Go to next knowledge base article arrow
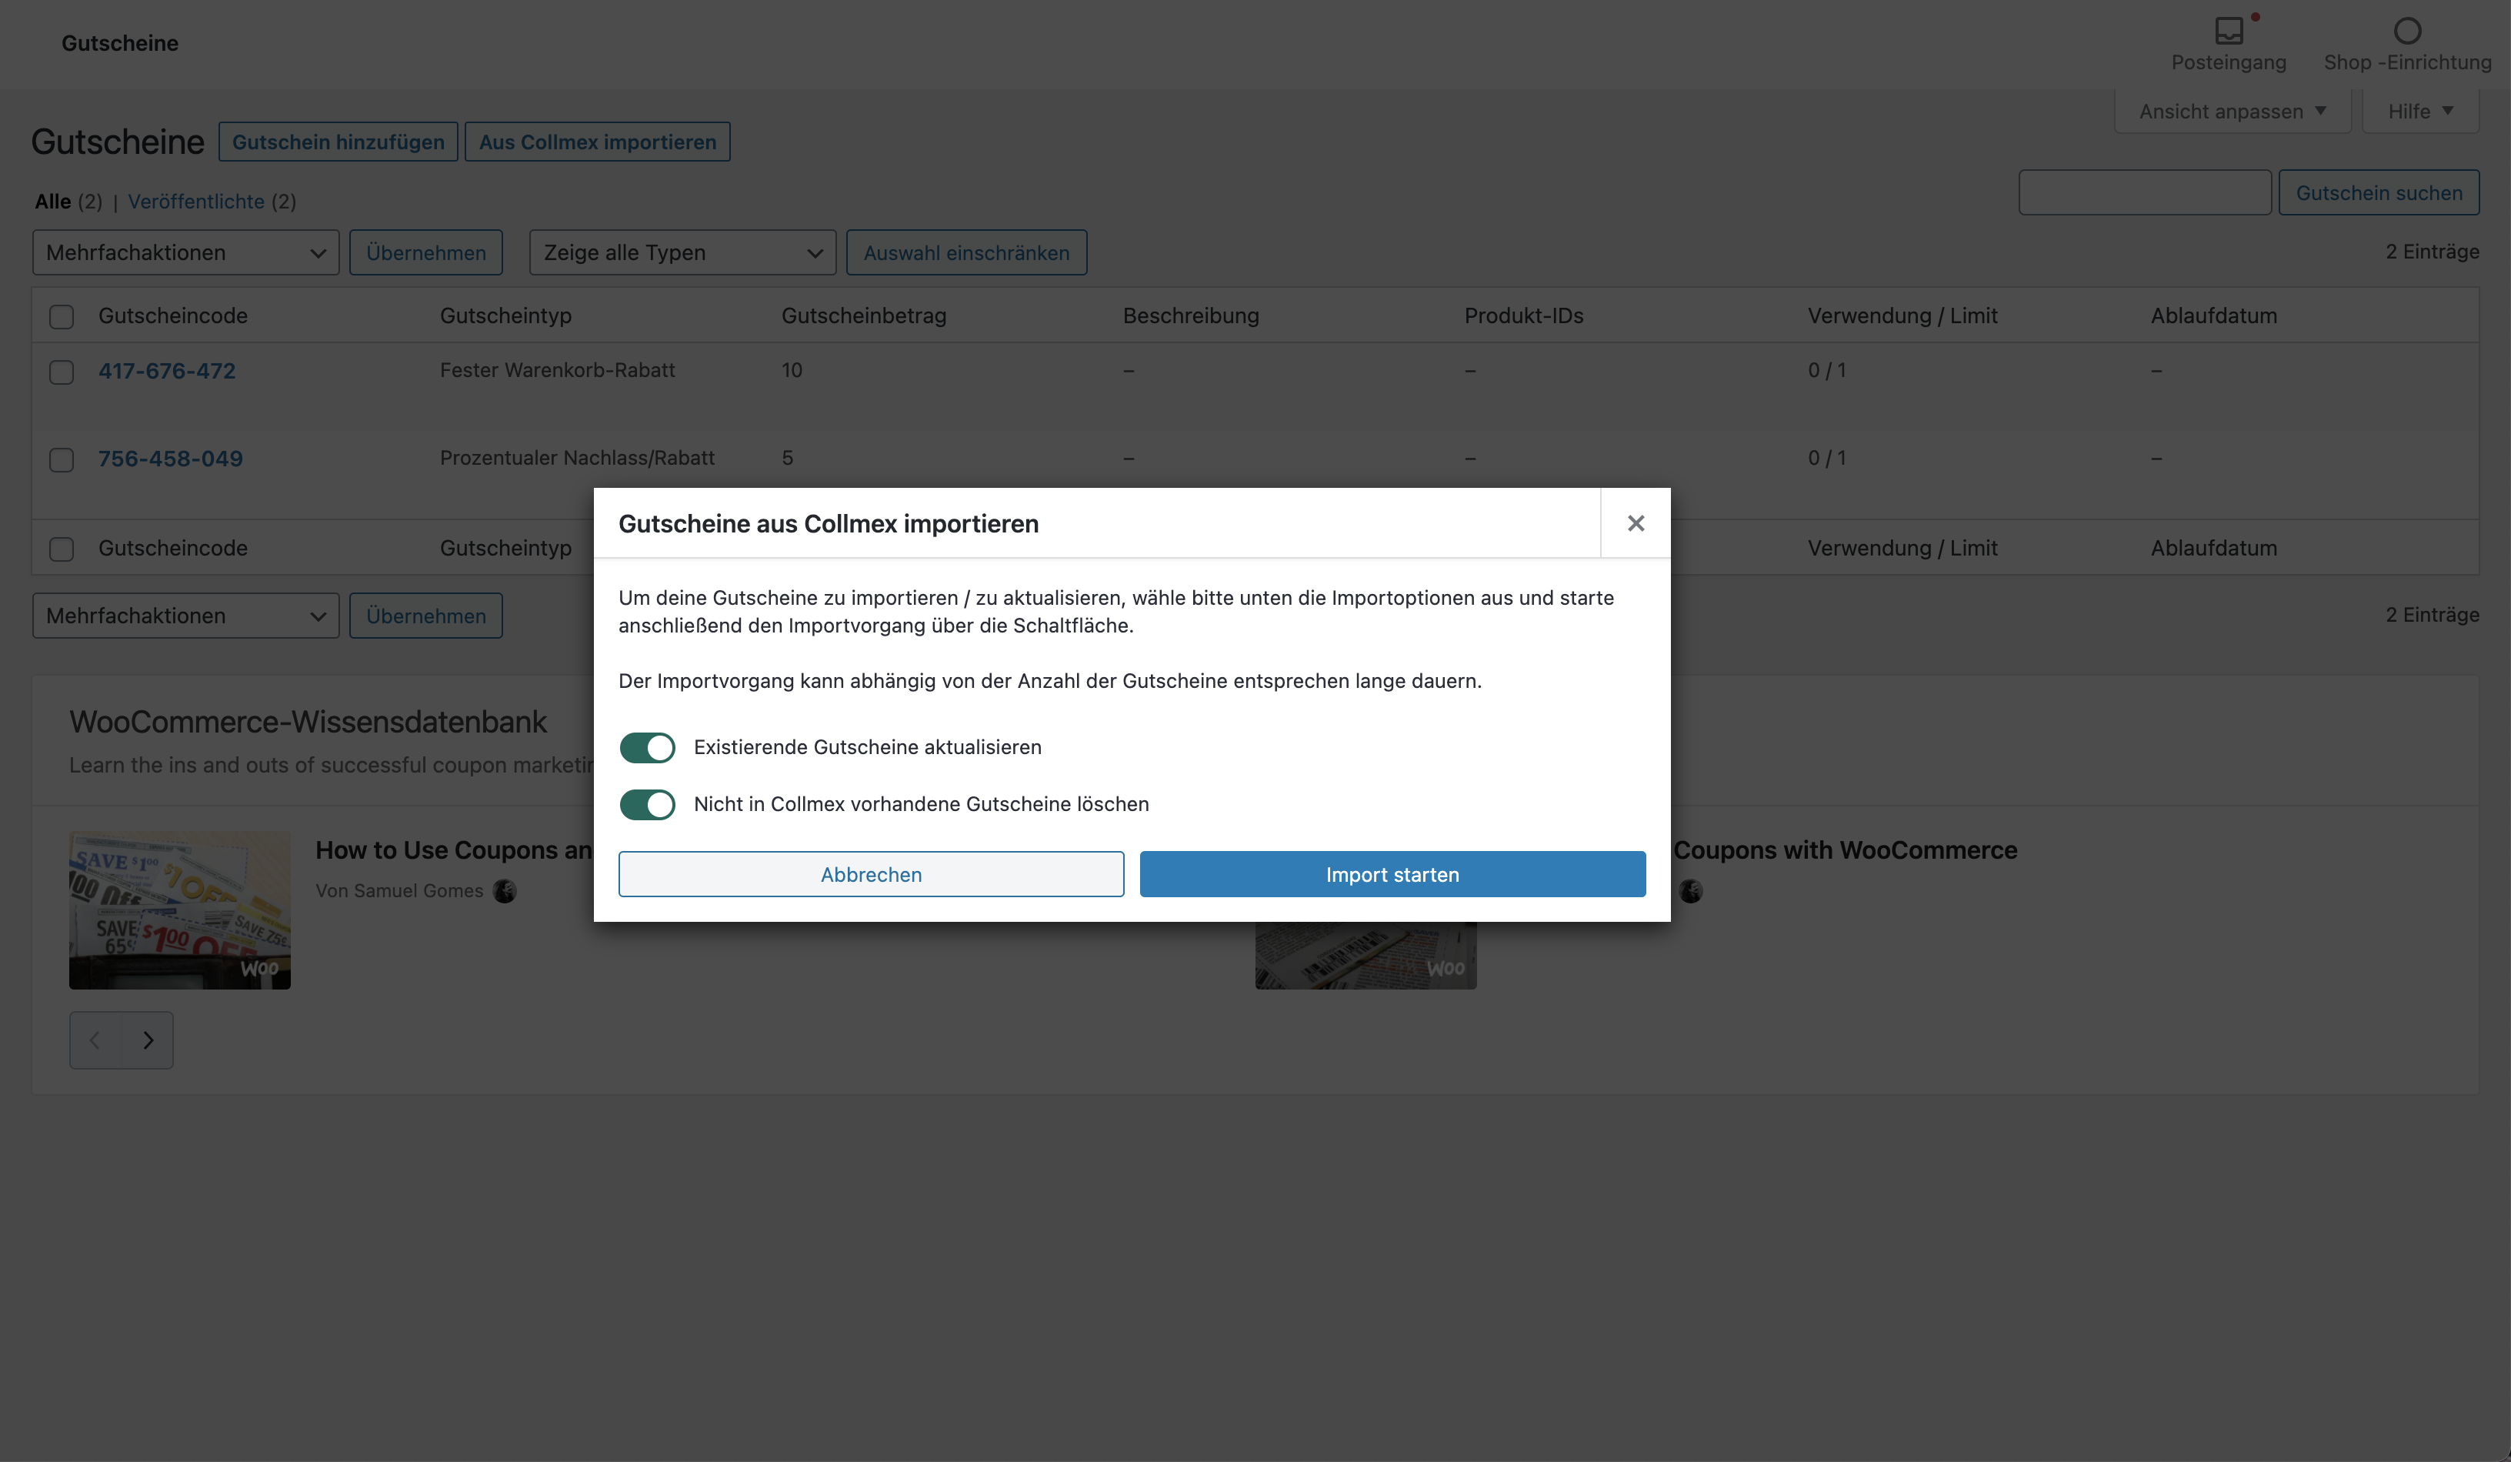The width and height of the screenshot is (2511, 1462). (x=148, y=1040)
